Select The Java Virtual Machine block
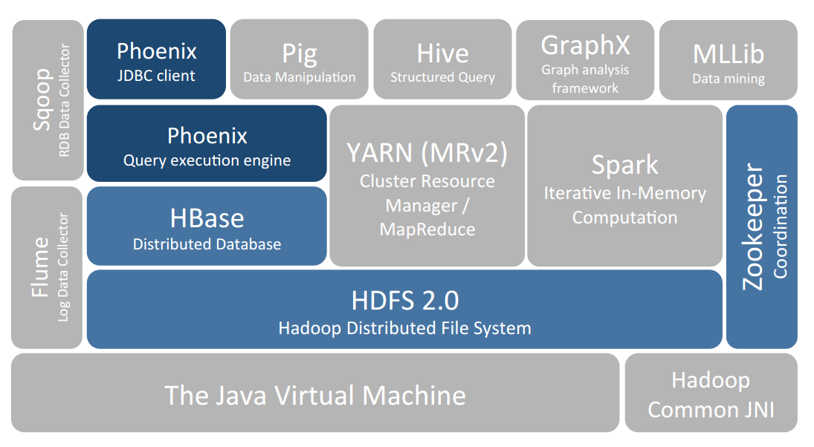 [x=315, y=394]
